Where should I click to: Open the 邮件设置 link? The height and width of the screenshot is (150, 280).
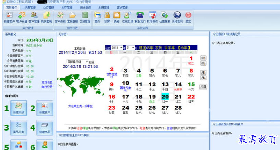coord(47,87)
